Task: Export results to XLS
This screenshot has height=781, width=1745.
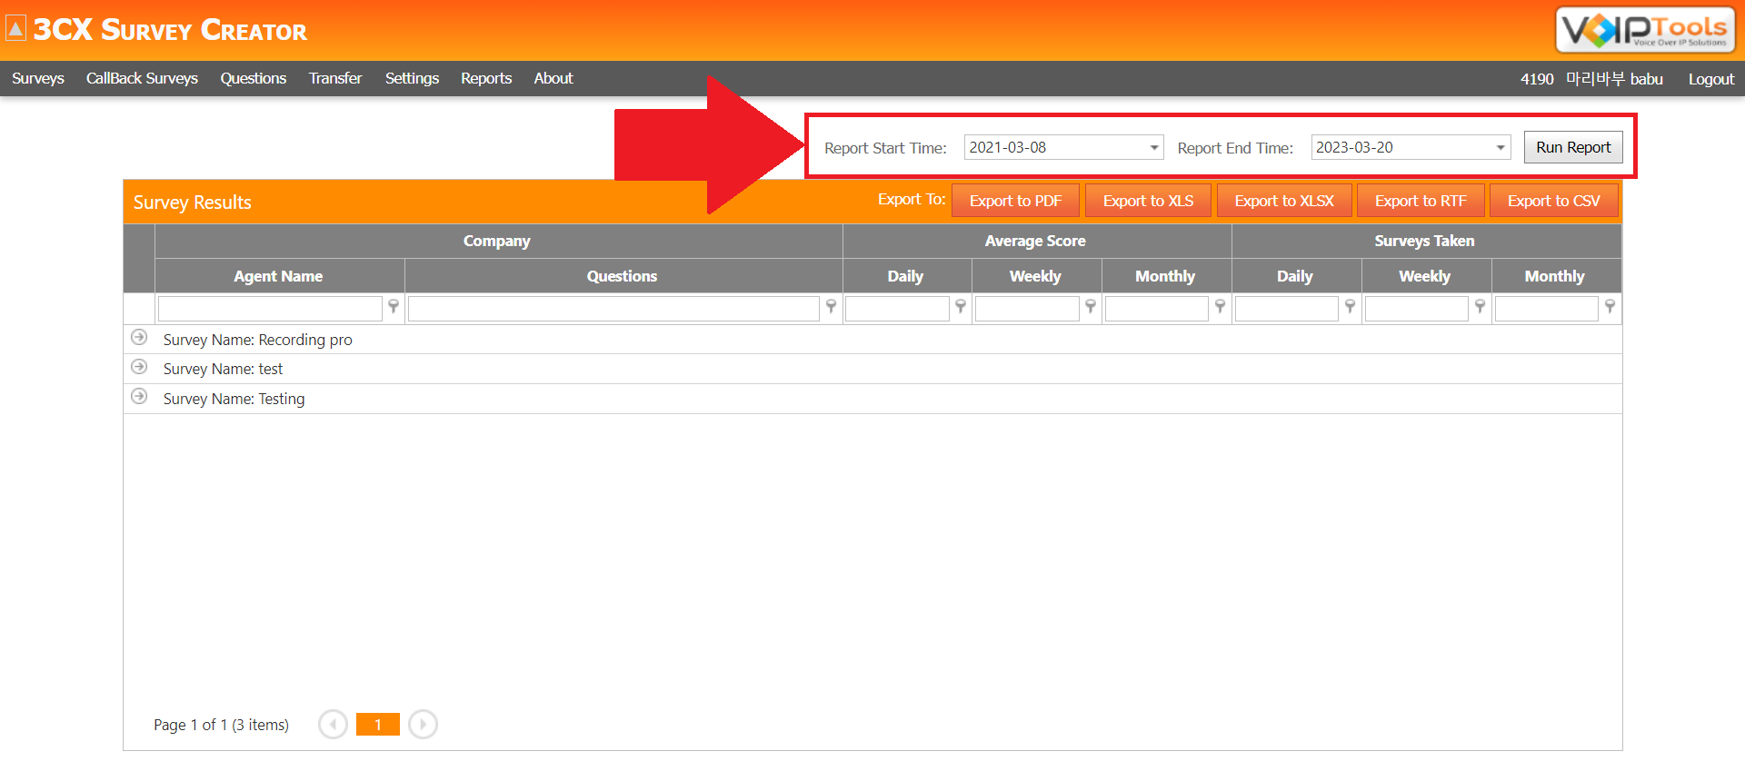Action: coord(1148,201)
